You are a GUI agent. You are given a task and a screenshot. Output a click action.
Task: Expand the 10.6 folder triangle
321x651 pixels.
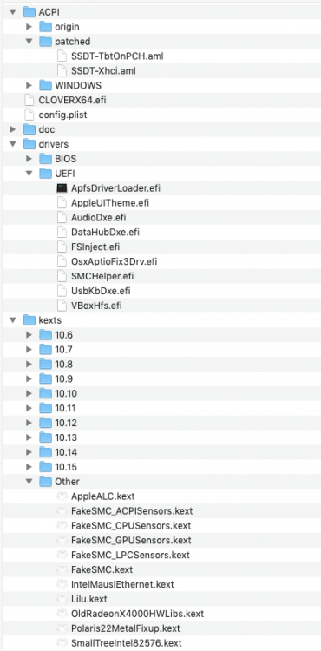click(x=29, y=335)
